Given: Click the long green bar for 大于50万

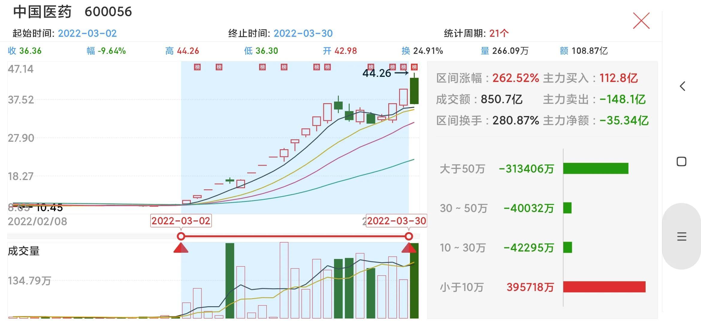Looking at the screenshot, I should (x=596, y=168).
